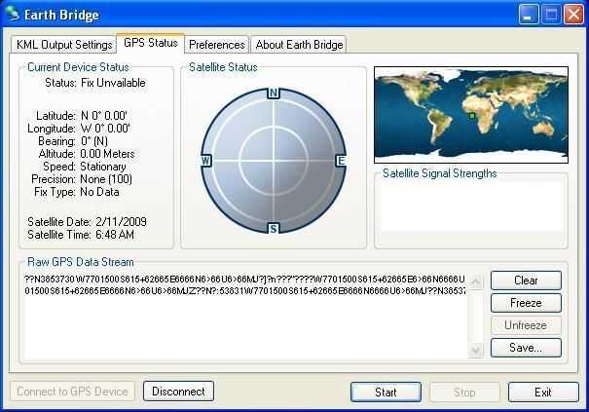
Task: Click the S marker on the compass
Action: (x=274, y=228)
